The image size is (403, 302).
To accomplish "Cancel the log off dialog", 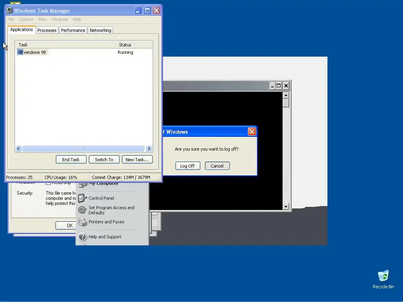I will pos(217,166).
